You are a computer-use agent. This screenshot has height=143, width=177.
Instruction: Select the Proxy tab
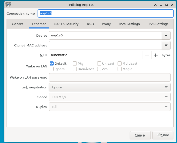click(x=106, y=24)
